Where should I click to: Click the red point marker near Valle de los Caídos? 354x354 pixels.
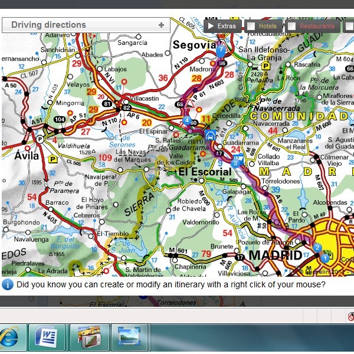pos(203,154)
